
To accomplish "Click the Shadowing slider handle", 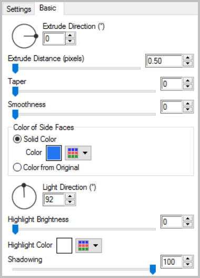I will pos(153,269).
